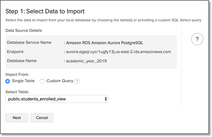
Task: Select the Single Table radio button
Action: click(8, 81)
